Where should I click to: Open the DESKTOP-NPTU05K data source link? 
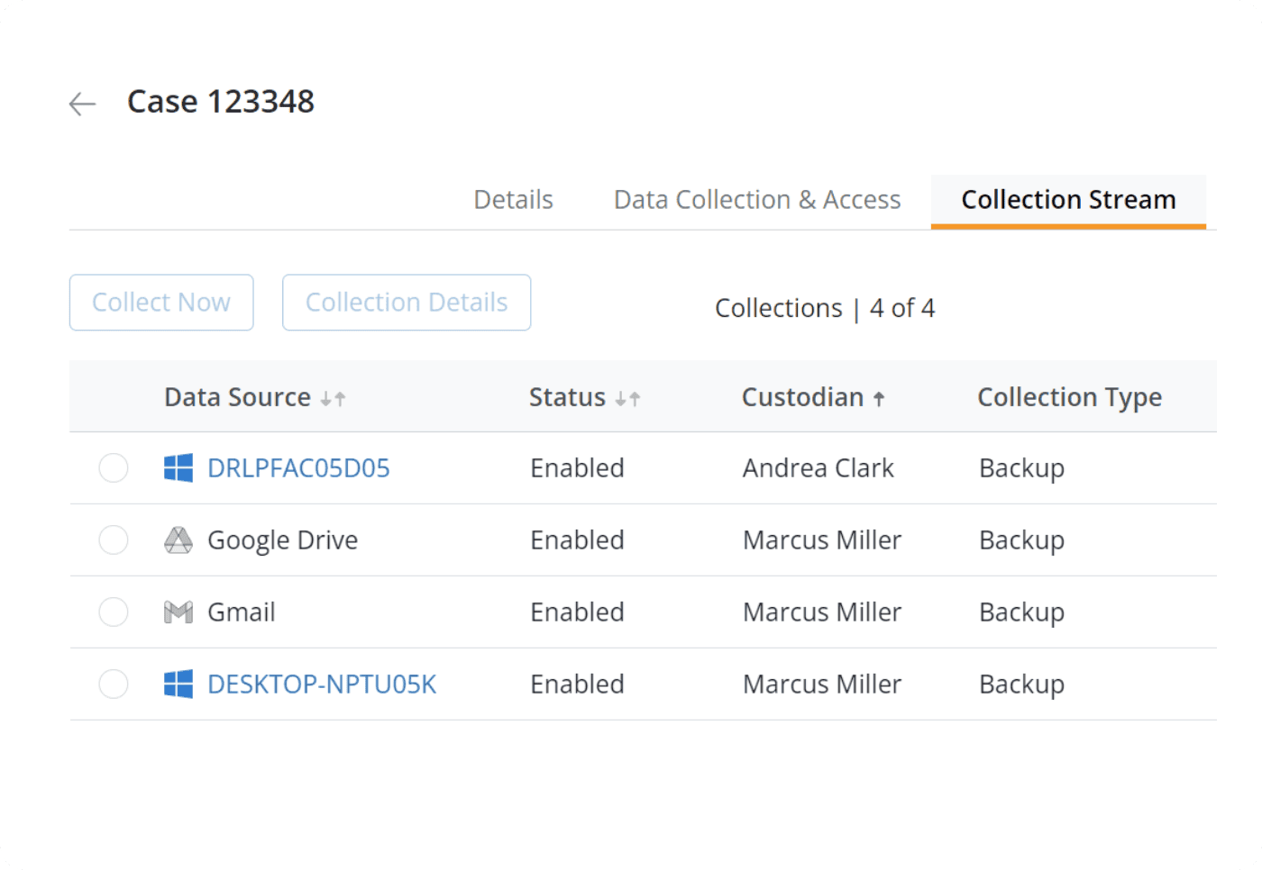click(x=322, y=684)
